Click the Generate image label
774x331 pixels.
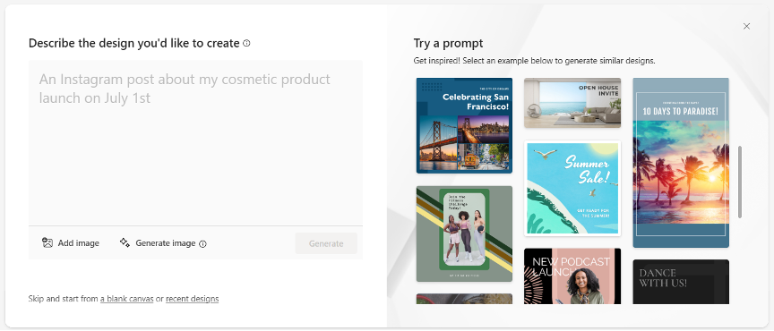(x=166, y=243)
